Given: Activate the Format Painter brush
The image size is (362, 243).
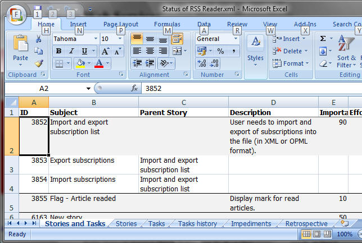Looking at the screenshot, I should coord(39,63).
